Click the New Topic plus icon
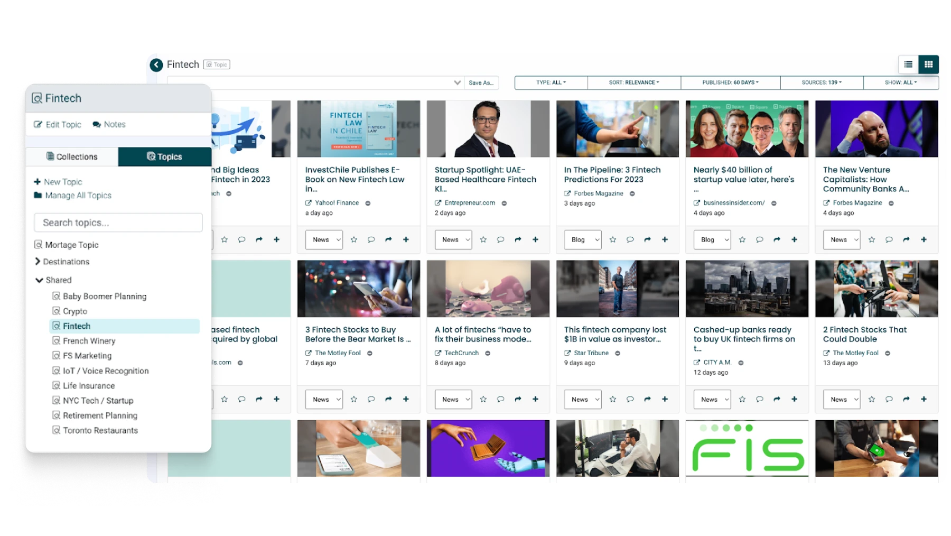 point(38,182)
